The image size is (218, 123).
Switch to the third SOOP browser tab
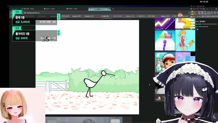[x=72, y=9]
